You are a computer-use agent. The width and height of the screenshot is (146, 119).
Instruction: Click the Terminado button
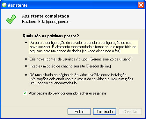105,112
